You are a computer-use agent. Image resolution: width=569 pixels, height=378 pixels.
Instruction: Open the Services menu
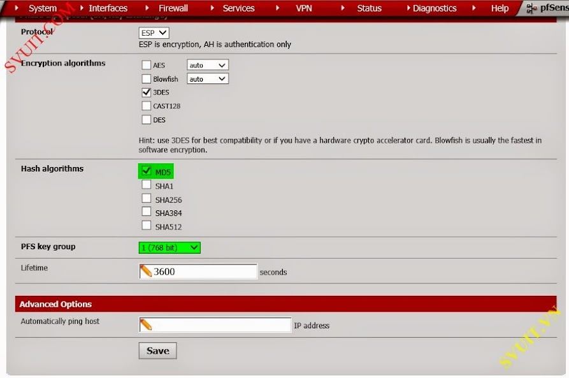click(238, 8)
